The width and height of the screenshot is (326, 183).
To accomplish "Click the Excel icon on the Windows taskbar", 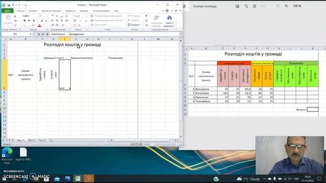I will 78,178.
